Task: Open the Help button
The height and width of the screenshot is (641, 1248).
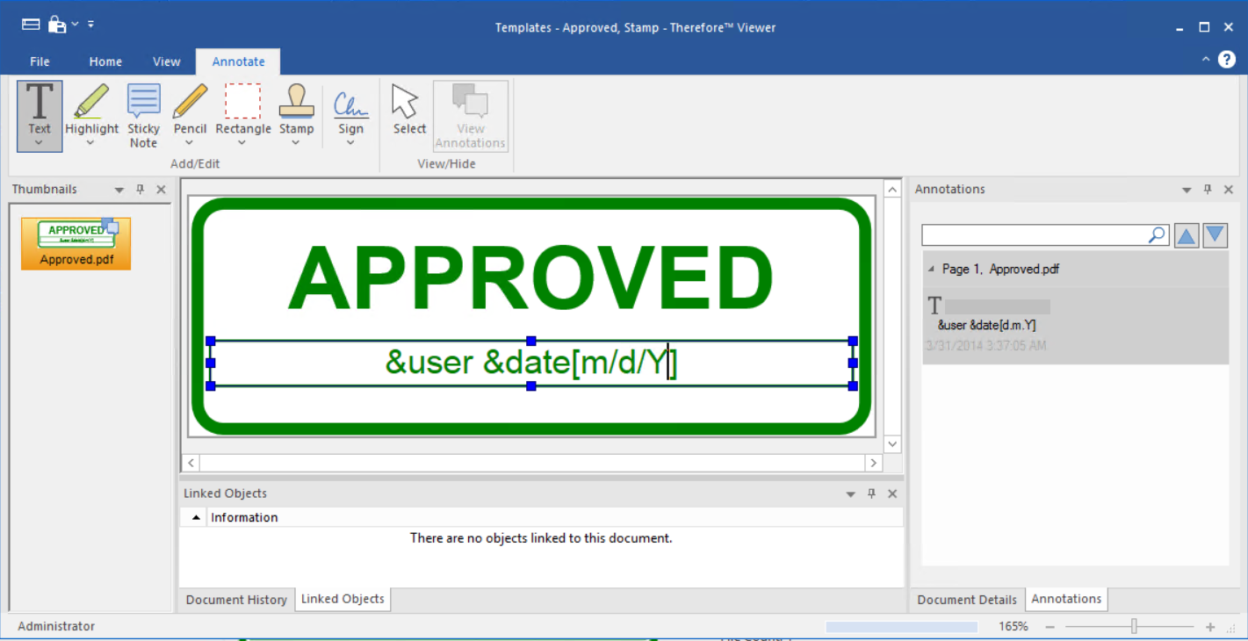Action: (x=1227, y=60)
